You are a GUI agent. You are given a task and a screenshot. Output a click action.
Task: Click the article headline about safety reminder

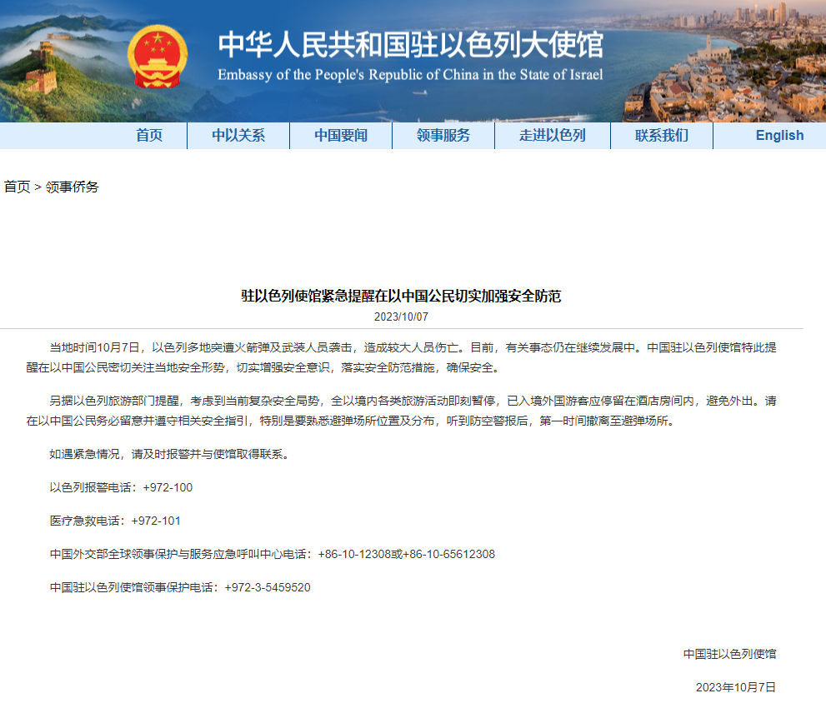pyautogui.click(x=401, y=296)
